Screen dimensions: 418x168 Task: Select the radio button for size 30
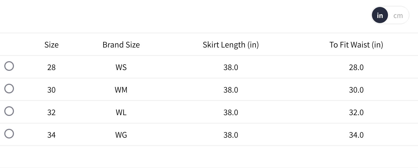[x=9, y=89]
